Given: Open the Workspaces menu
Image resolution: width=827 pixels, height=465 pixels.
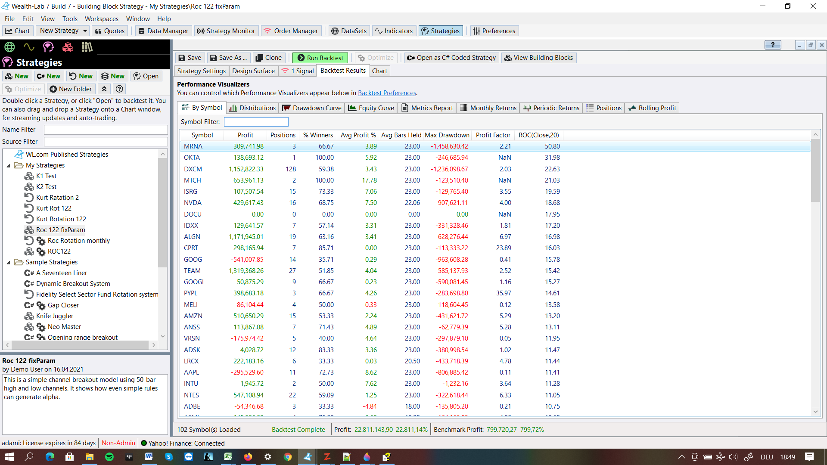Looking at the screenshot, I should tap(101, 19).
